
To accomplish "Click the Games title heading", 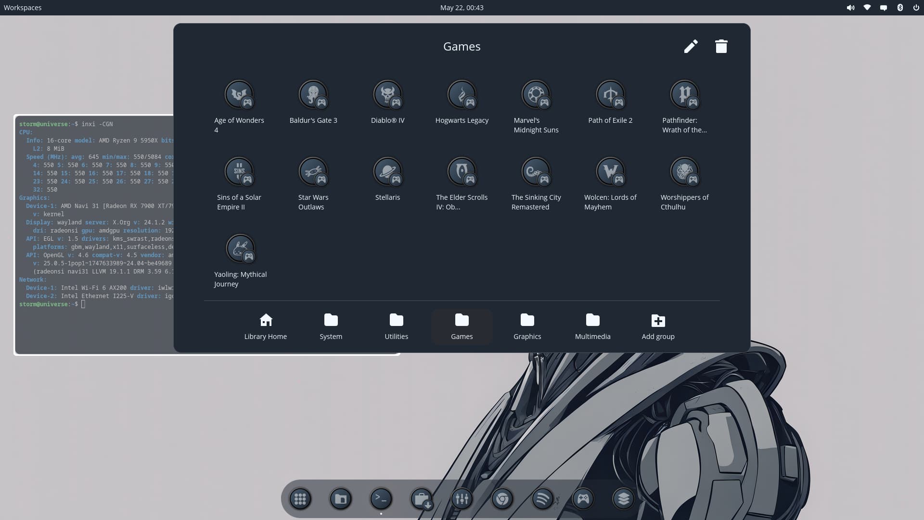I will tap(462, 46).
